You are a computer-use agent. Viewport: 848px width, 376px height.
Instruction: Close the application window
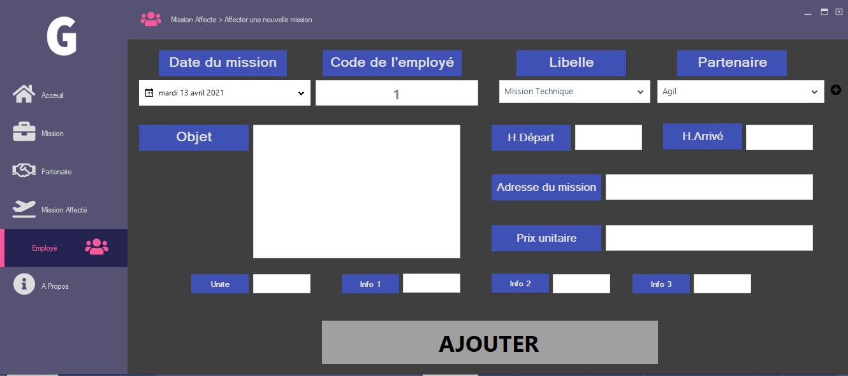click(839, 11)
